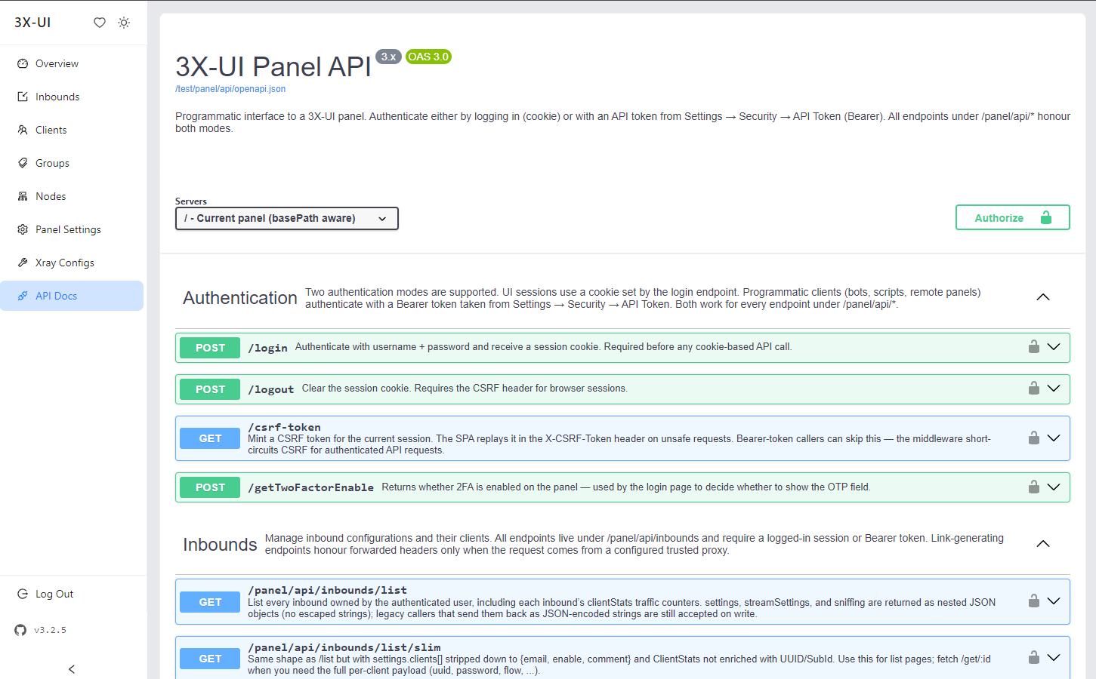Click the GET badge of /csrf-token

tap(210, 438)
